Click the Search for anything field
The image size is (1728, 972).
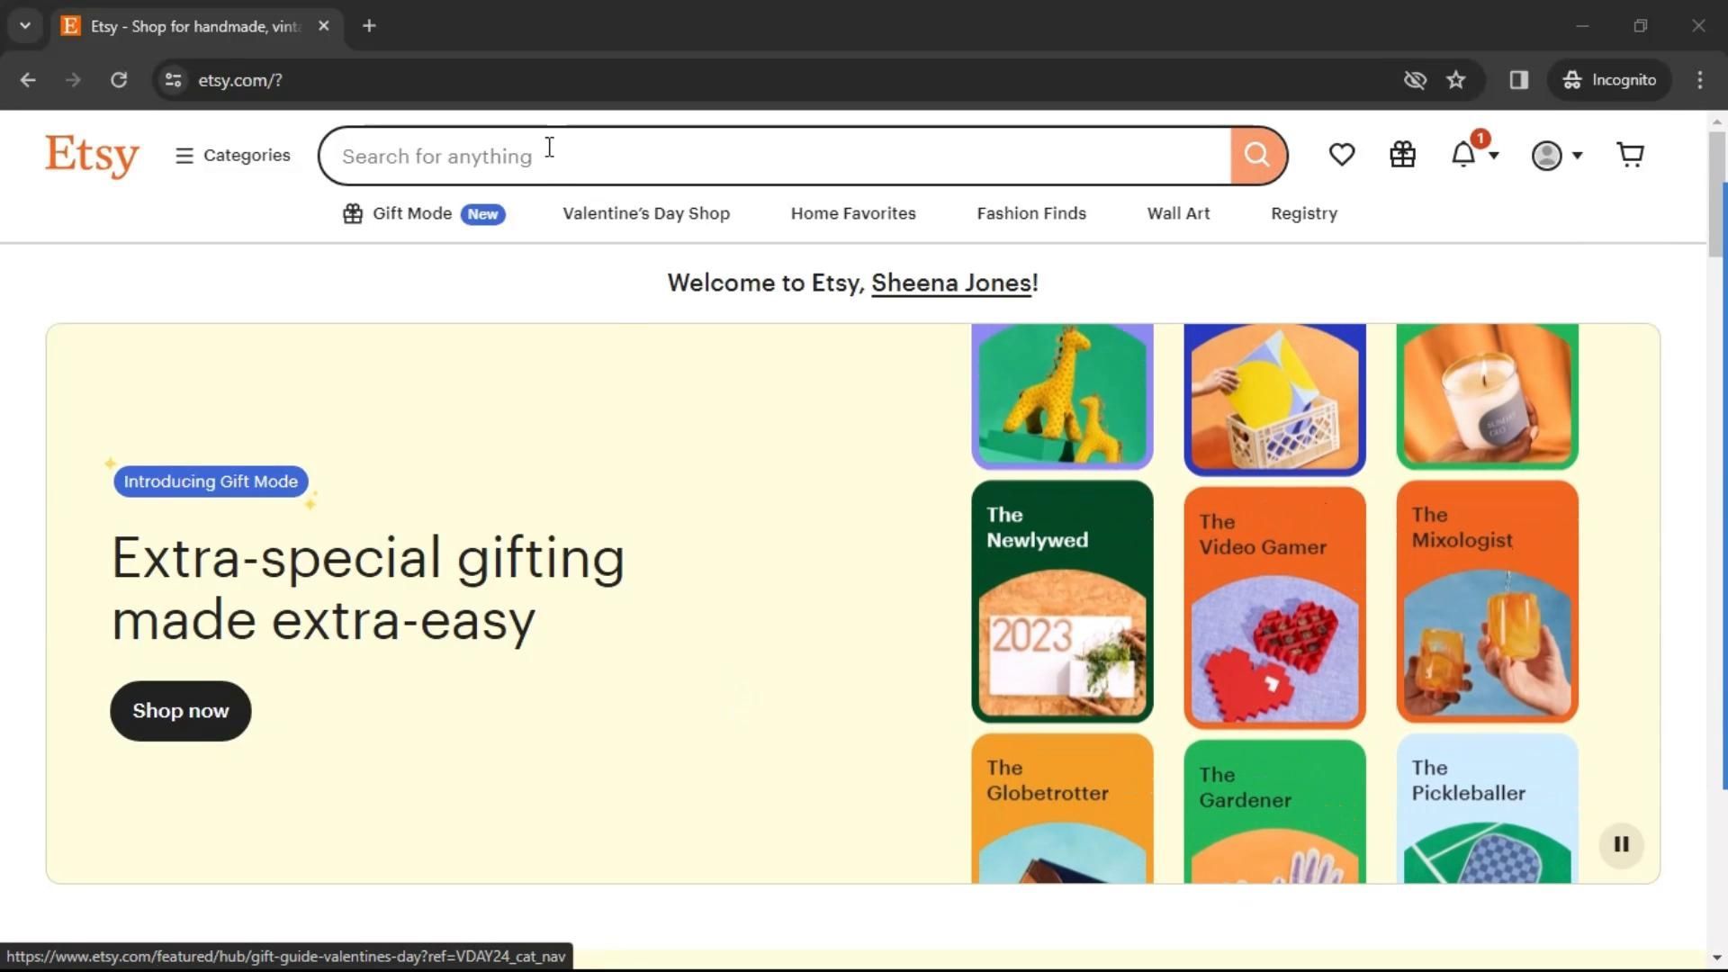[774, 156]
